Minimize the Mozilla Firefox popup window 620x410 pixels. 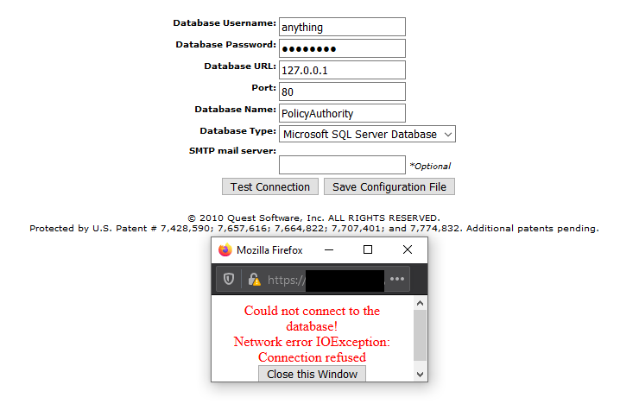click(x=329, y=249)
